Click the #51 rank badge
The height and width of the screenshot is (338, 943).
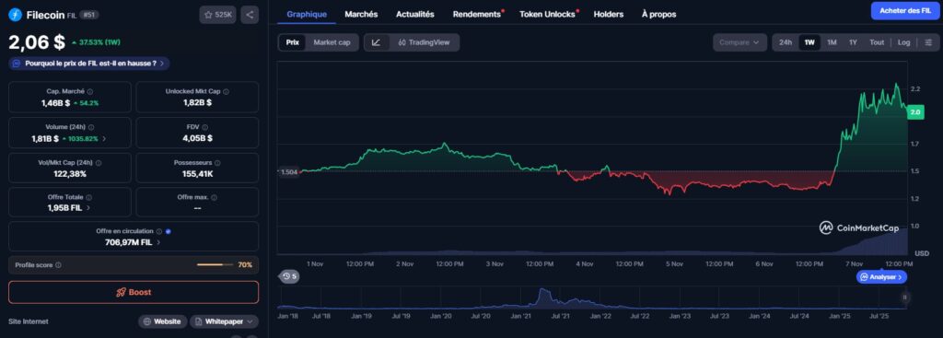pyautogui.click(x=89, y=15)
